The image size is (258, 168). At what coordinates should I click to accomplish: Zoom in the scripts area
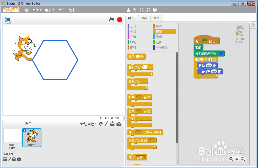243,159
